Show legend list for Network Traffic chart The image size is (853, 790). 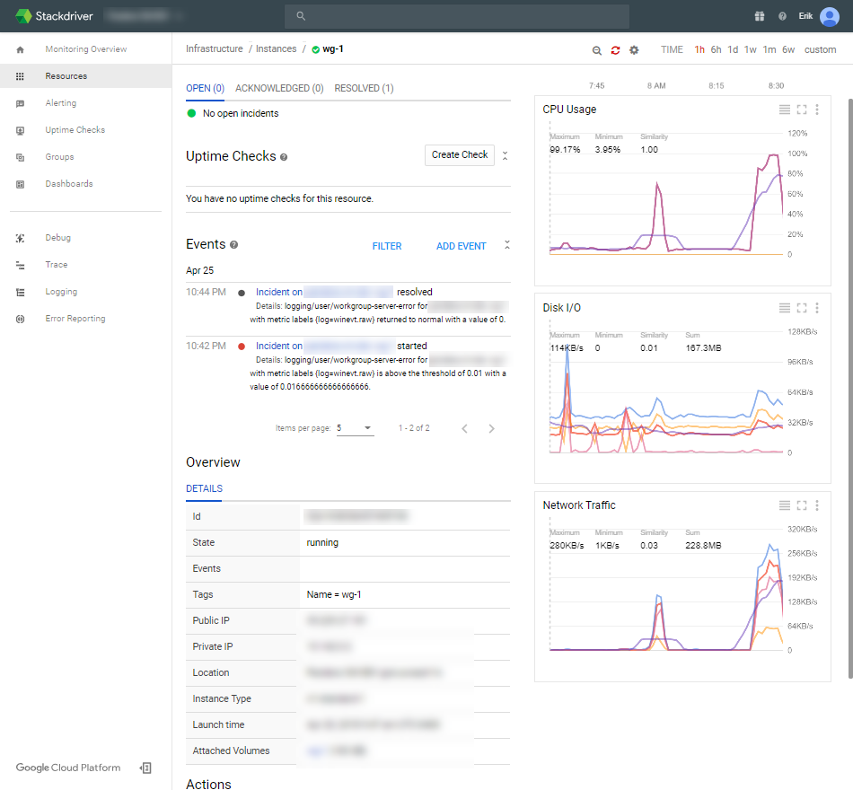(x=785, y=505)
